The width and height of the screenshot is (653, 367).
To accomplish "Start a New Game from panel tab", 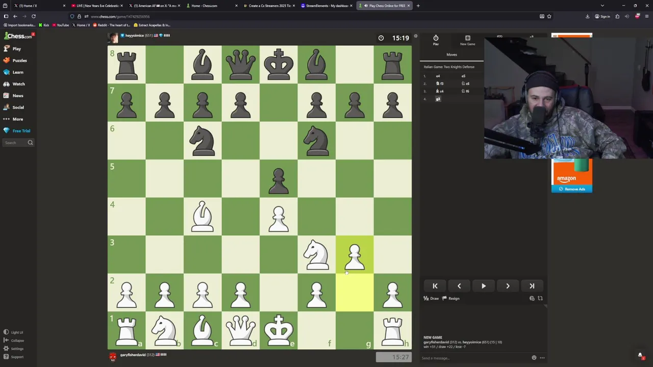I will pyautogui.click(x=467, y=40).
